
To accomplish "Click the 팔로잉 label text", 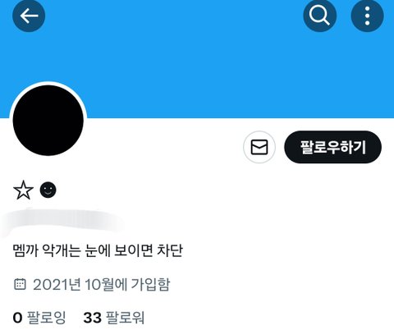I will [46, 318].
